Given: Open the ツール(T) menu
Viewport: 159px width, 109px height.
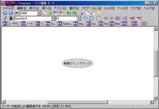Looking at the screenshot, I should (123, 8).
